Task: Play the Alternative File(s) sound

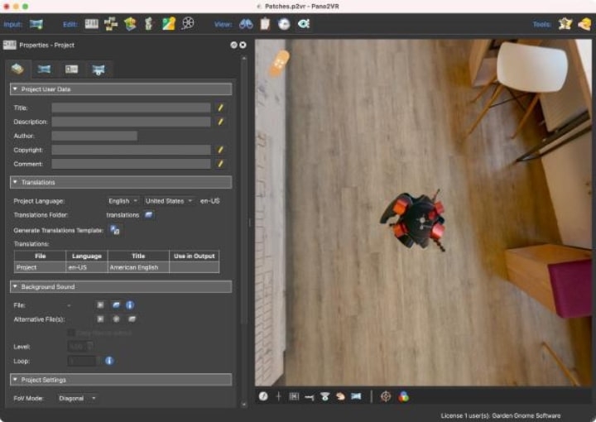Action: [x=100, y=319]
